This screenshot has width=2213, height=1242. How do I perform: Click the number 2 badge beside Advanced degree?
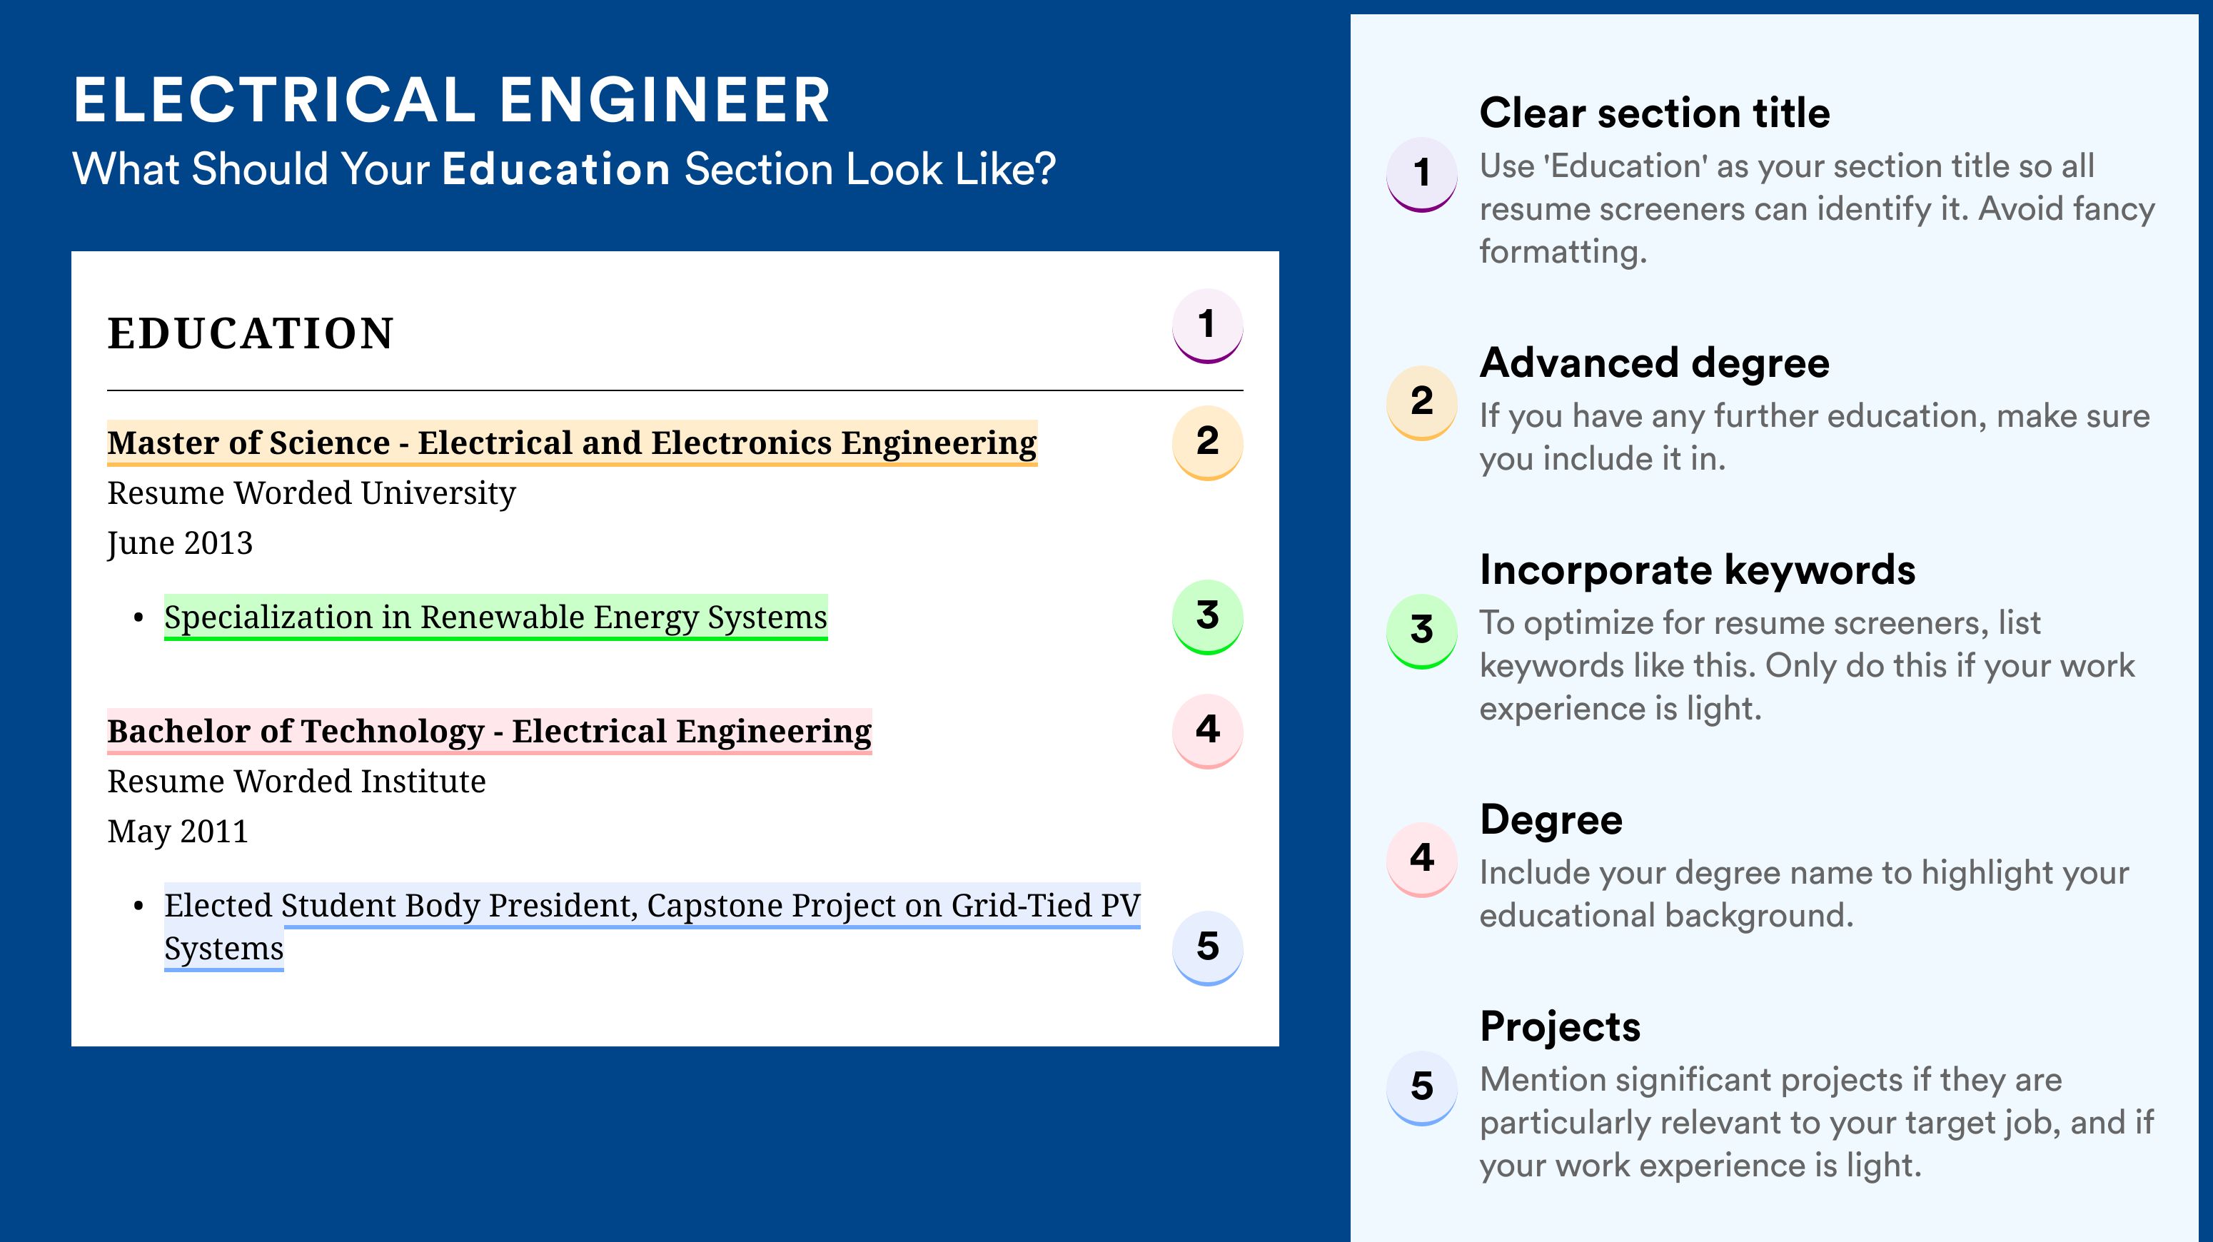point(1422,403)
